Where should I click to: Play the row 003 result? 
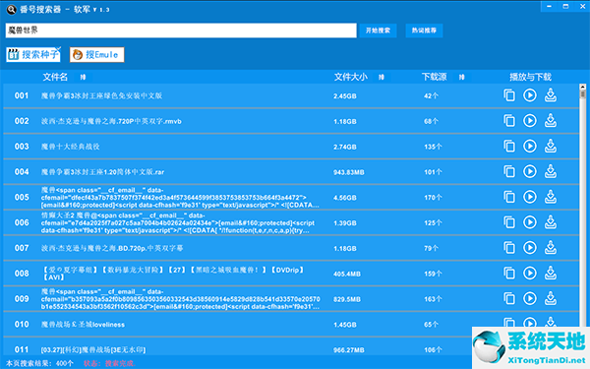point(530,146)
